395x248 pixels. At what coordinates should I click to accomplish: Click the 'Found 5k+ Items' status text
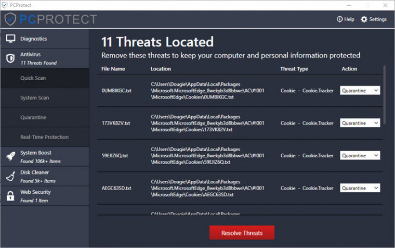coord(38,181)
